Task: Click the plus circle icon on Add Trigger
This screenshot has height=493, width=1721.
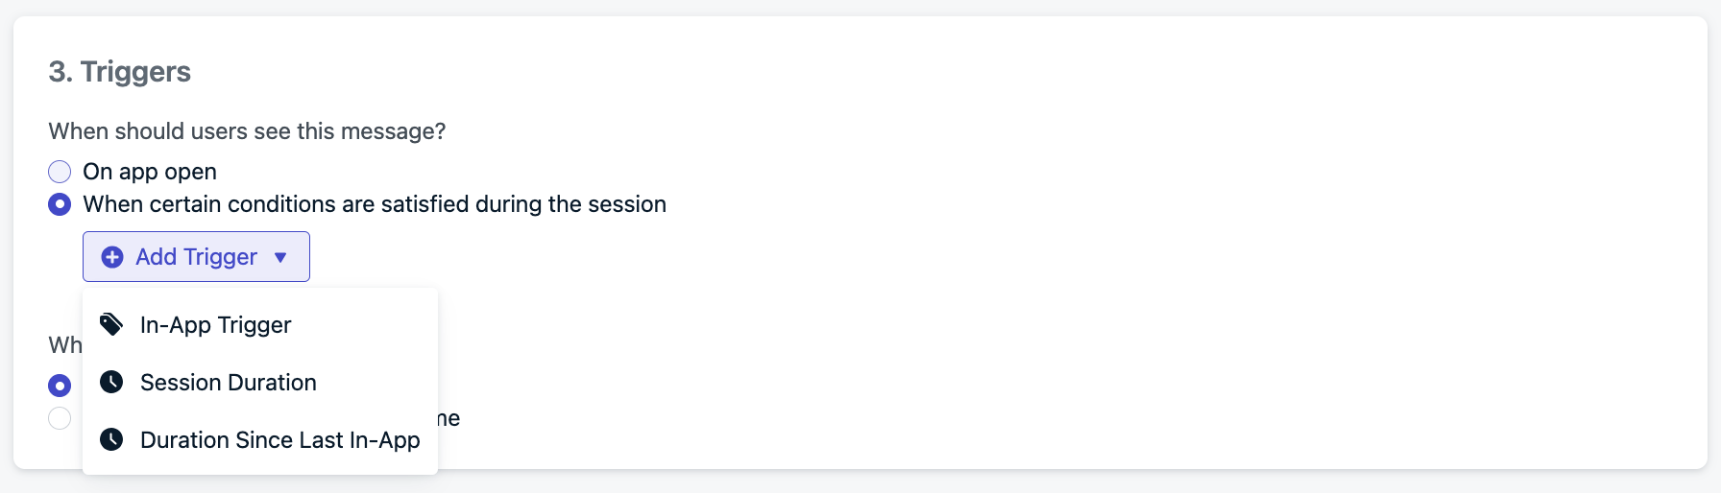Action: click(112, 257)
